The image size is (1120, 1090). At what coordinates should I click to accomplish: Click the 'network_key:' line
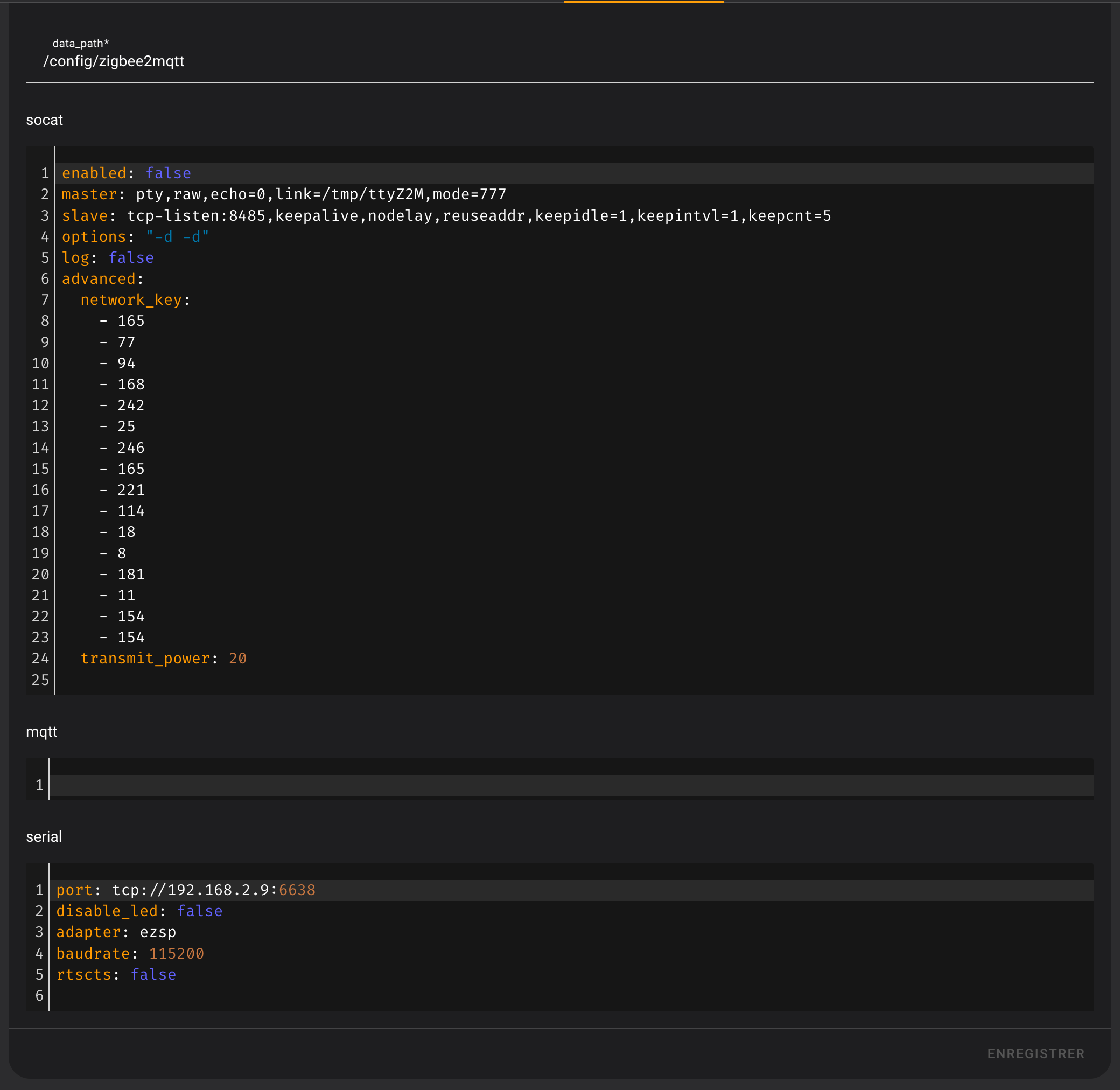tap(574, 300)
